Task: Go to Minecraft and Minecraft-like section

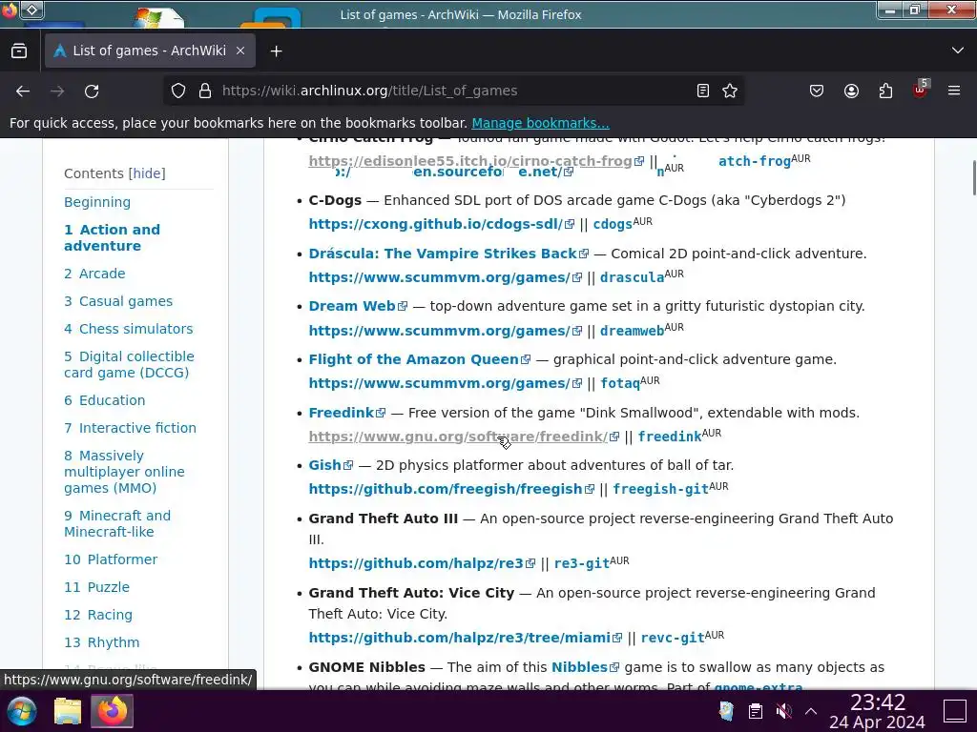Action: coord(117,524)
